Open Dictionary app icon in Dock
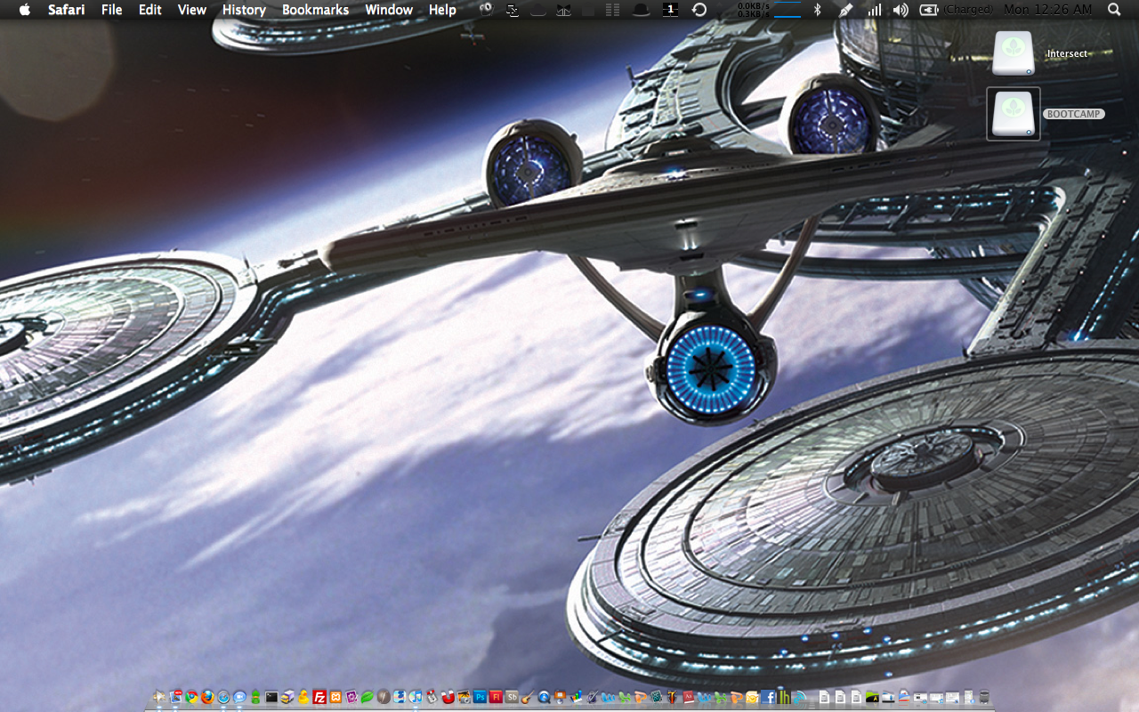 click(689, 697)
